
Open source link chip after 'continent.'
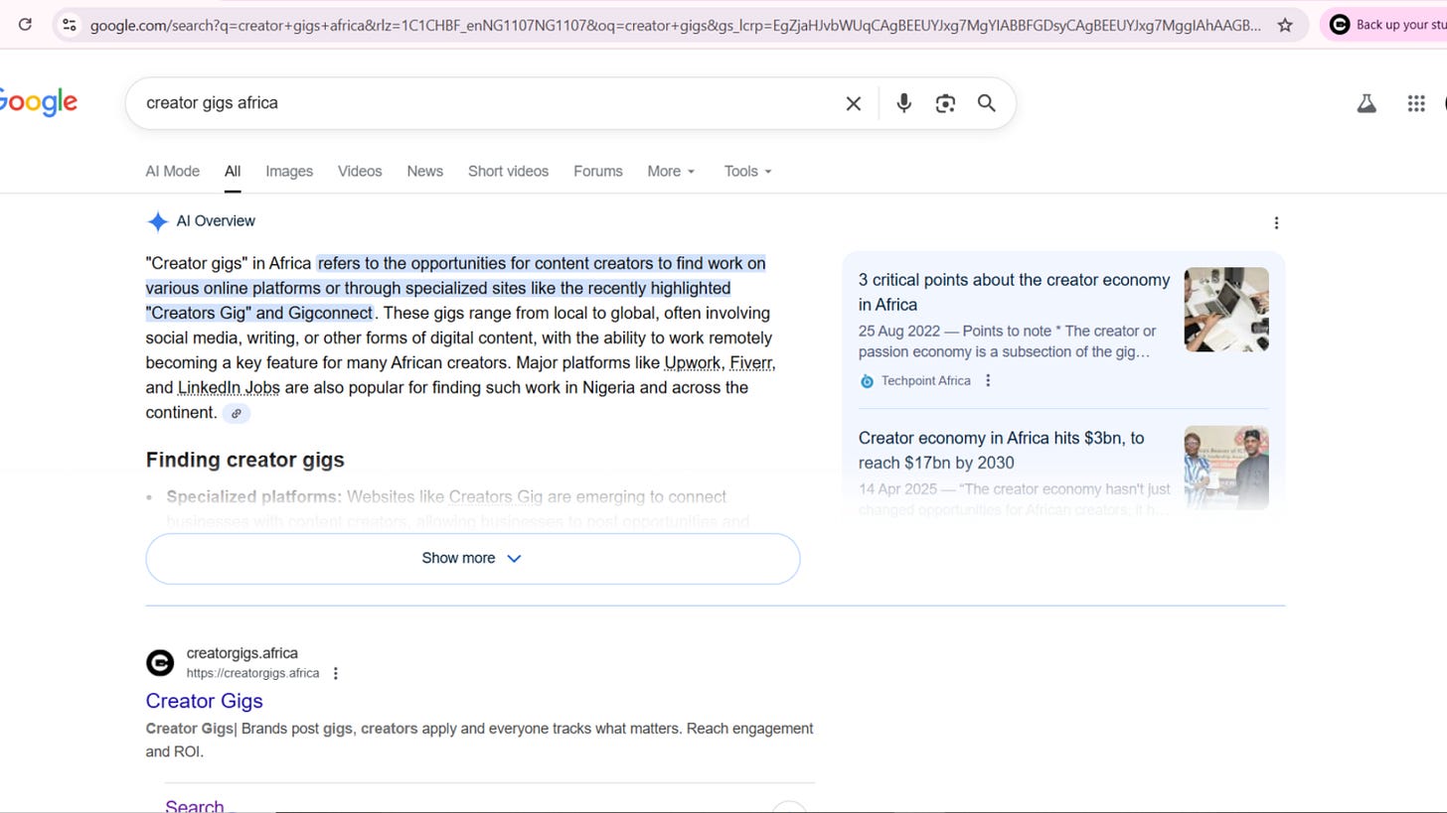236,414
